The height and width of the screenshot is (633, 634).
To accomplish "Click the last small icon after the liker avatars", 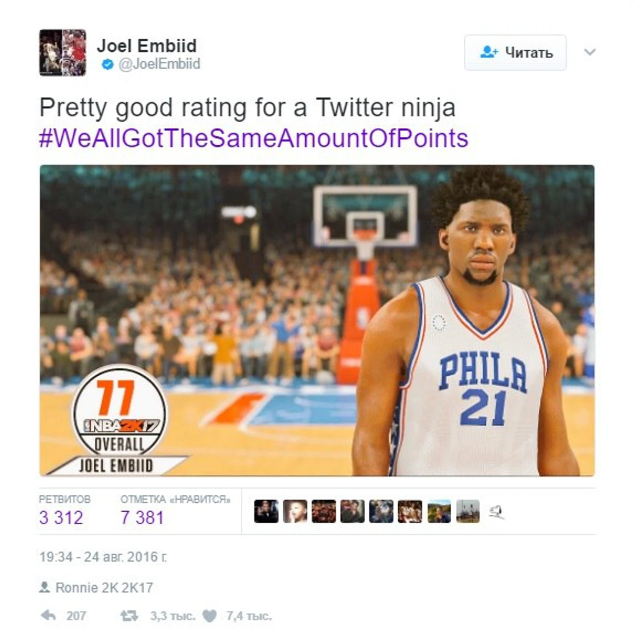I will (x=496, y=511).
